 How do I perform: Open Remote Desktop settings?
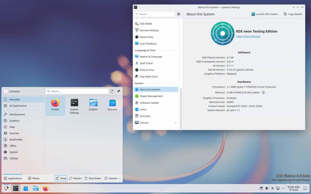click(x=156, y=30)
